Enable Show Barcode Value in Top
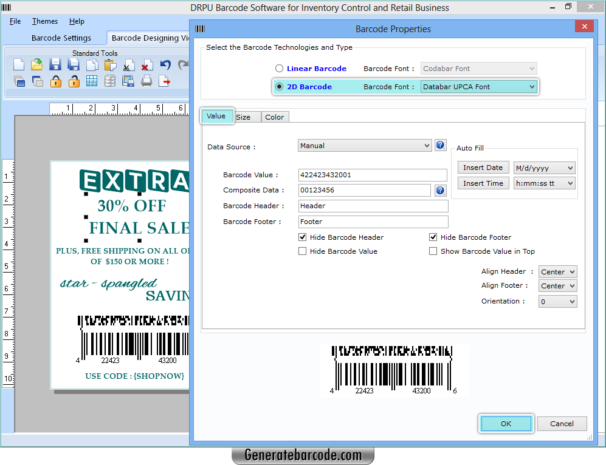This screenshot has height=465, width=606. [433, 251]
